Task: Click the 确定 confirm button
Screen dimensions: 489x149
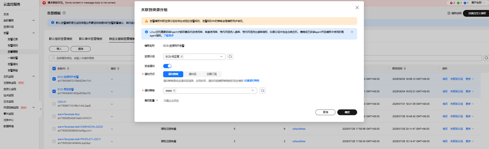Action: pos(347,112)
